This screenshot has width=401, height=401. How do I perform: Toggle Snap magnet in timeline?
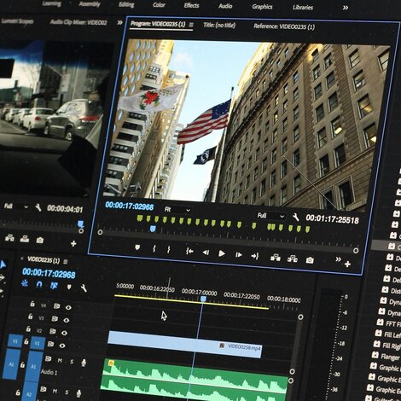click(x=39, y=284)
